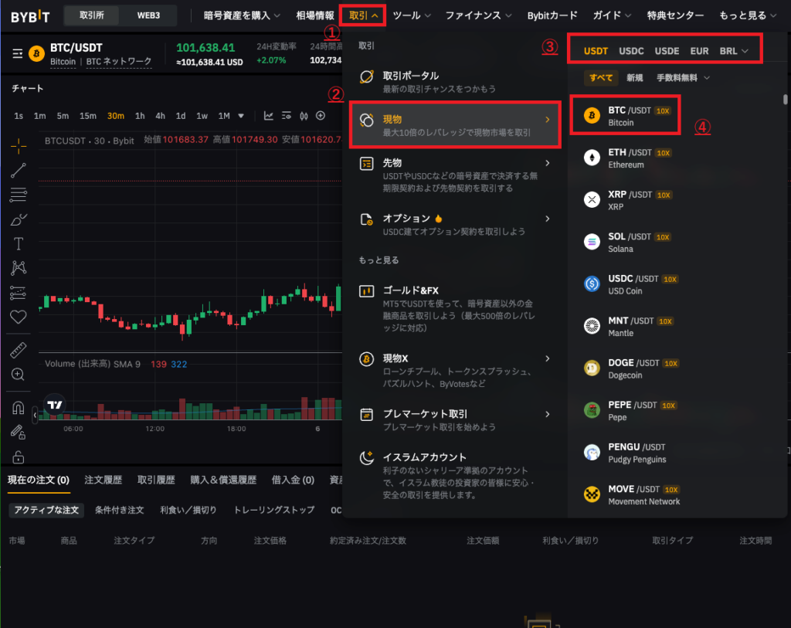This screenshot has width=791, height=628.
Task: Open the Futures (先物) submenu
Action: coord(455,175)
